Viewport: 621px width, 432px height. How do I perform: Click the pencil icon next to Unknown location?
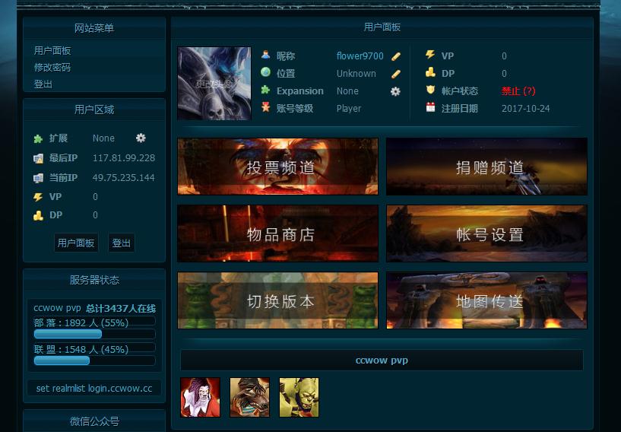(396, 74)
